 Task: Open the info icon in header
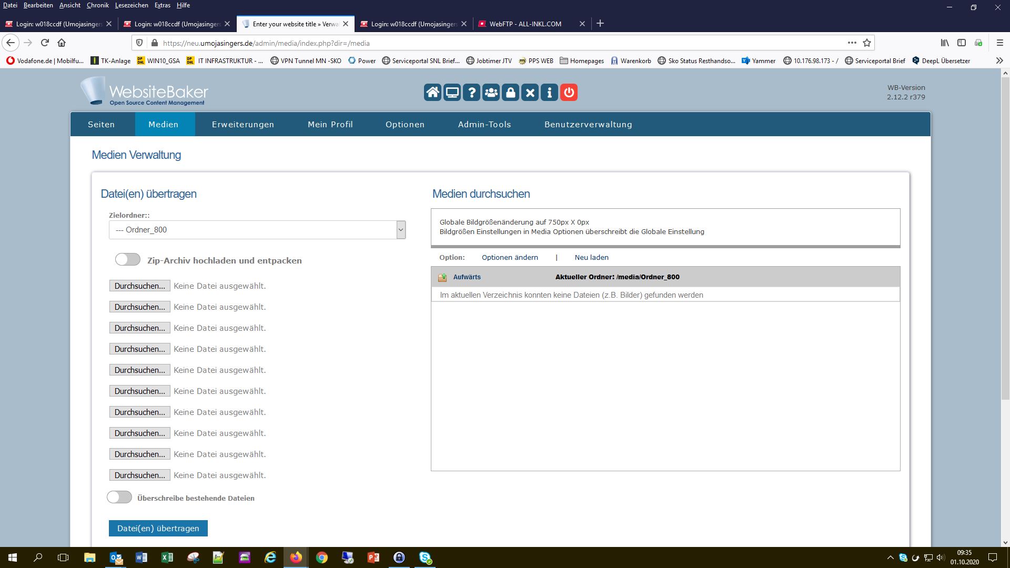550,93
